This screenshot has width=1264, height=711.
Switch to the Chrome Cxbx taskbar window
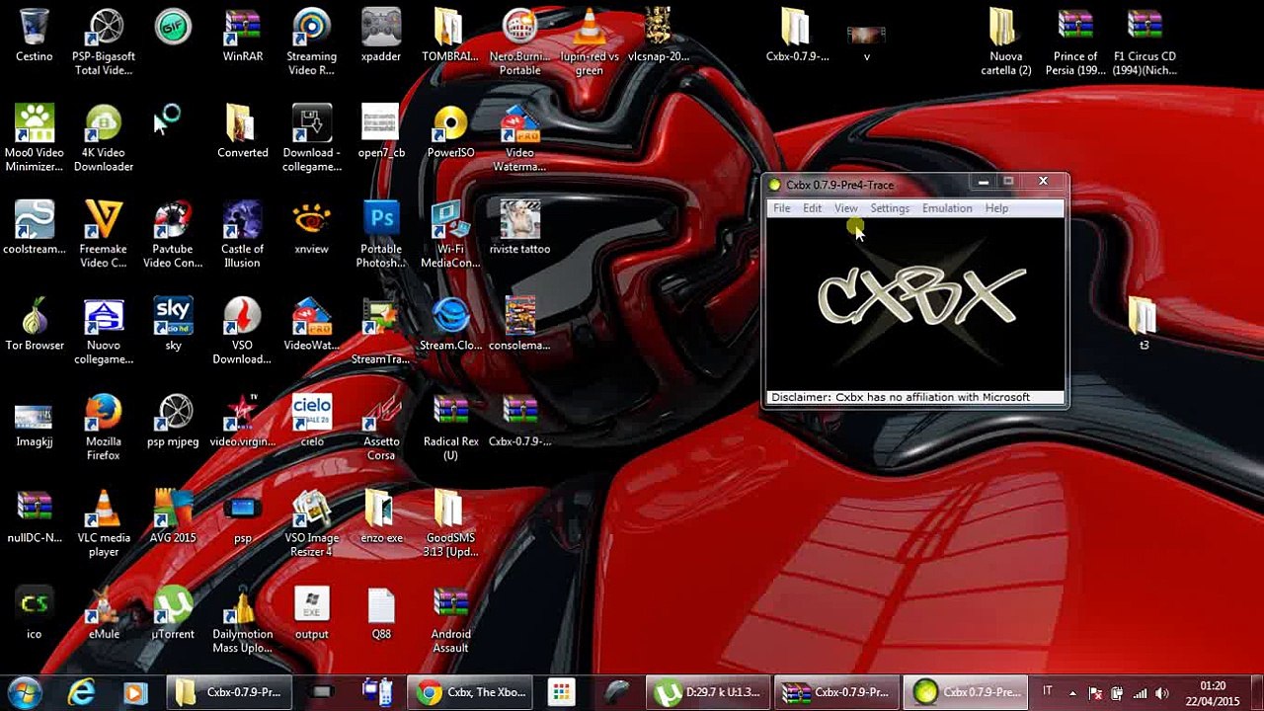(471, 692)
